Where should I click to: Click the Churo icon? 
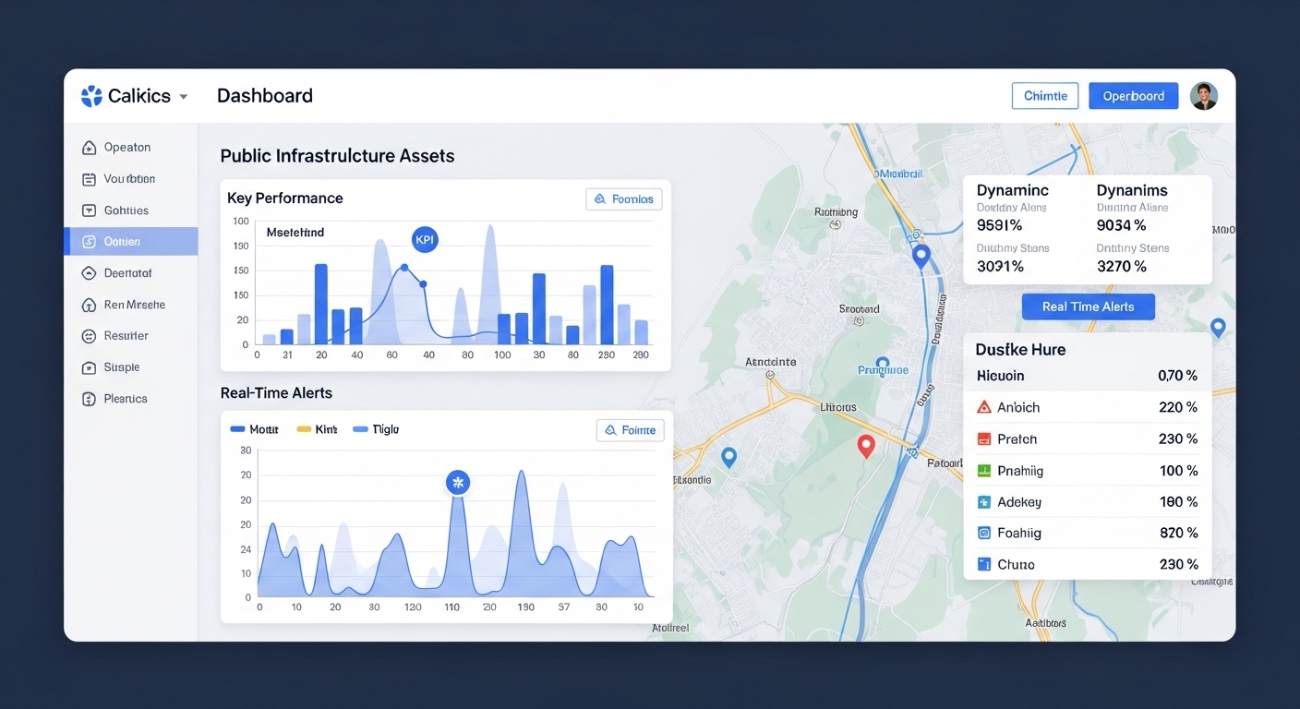[x=983, y=564]
